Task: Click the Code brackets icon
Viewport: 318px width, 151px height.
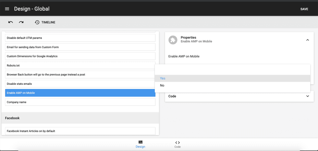Action: [x=177, y=142]
